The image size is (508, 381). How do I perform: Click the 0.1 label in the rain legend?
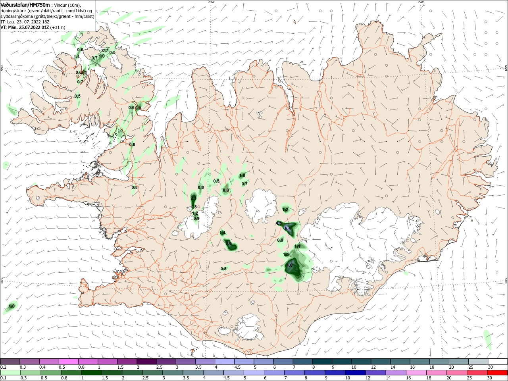[x=3, y=378]
